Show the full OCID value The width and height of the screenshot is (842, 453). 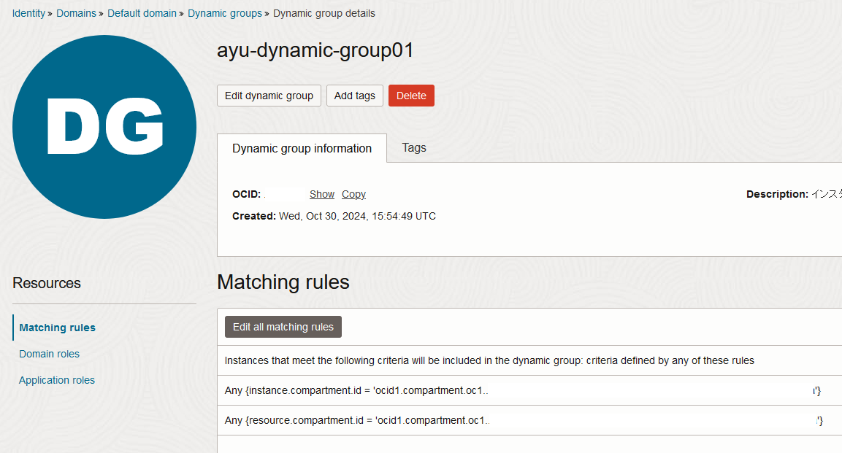click(x=321, y=194)
